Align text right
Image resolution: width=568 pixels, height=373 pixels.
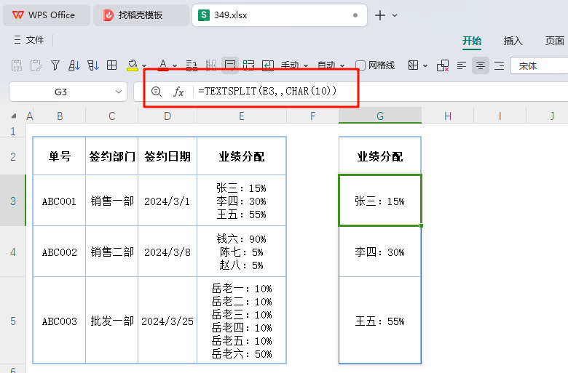point(499,65)
